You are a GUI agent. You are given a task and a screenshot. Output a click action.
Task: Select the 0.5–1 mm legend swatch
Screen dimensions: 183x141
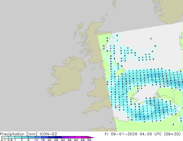12,137
